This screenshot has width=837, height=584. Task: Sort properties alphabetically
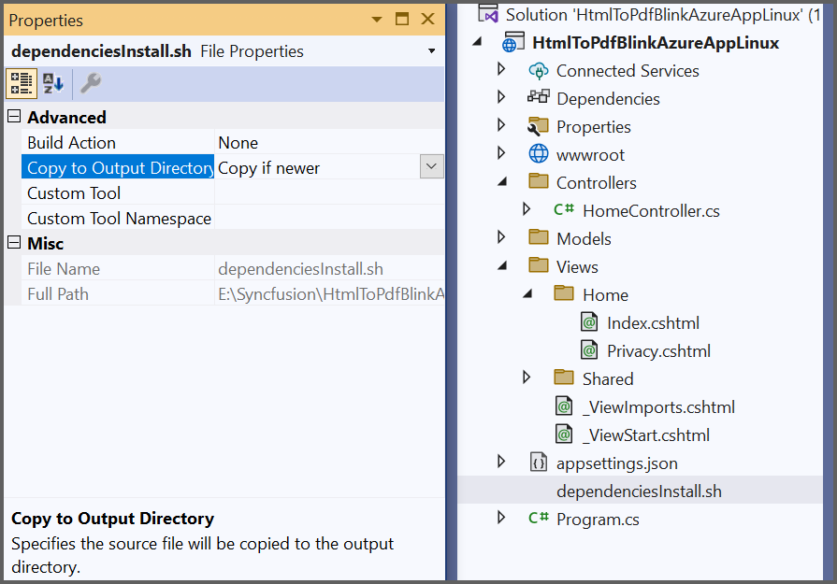pos(52,83)
